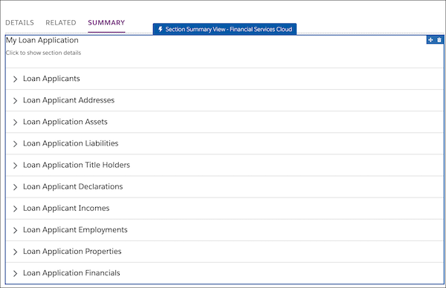Click the lightning bolt component icon
This screenshot has height=288, width=446.
(161, 29)
